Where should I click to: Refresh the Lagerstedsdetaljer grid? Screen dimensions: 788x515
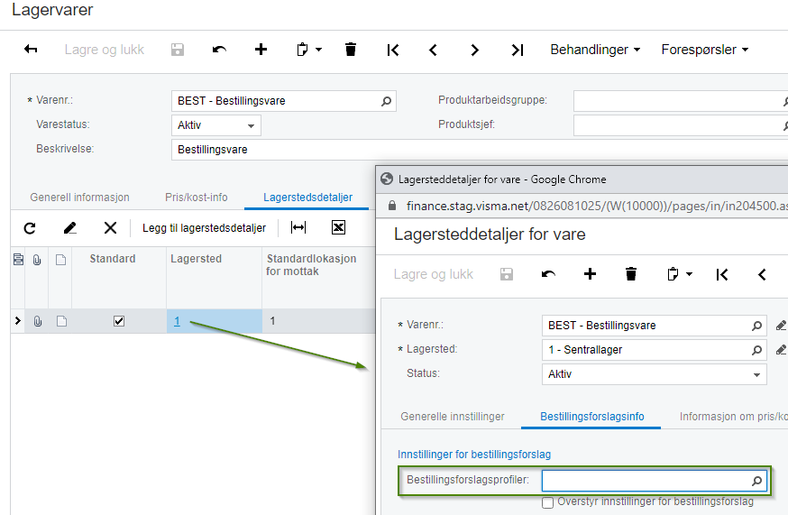(30, 228)
